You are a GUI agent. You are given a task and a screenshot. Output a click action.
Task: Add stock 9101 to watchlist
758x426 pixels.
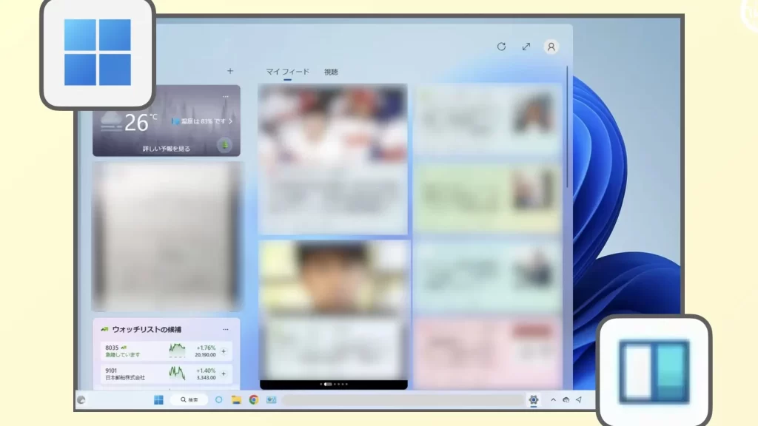tap(224, 373)
